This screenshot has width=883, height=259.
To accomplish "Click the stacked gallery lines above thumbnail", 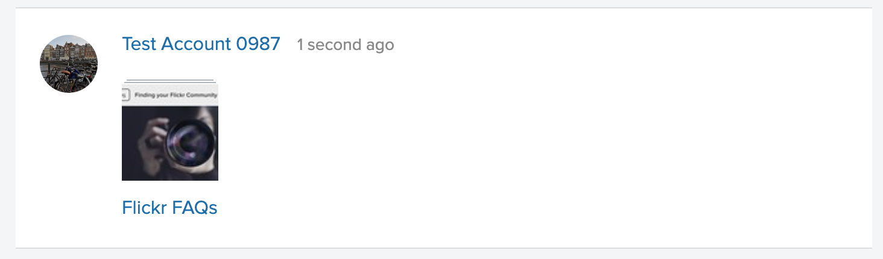I will click(170, 81).
